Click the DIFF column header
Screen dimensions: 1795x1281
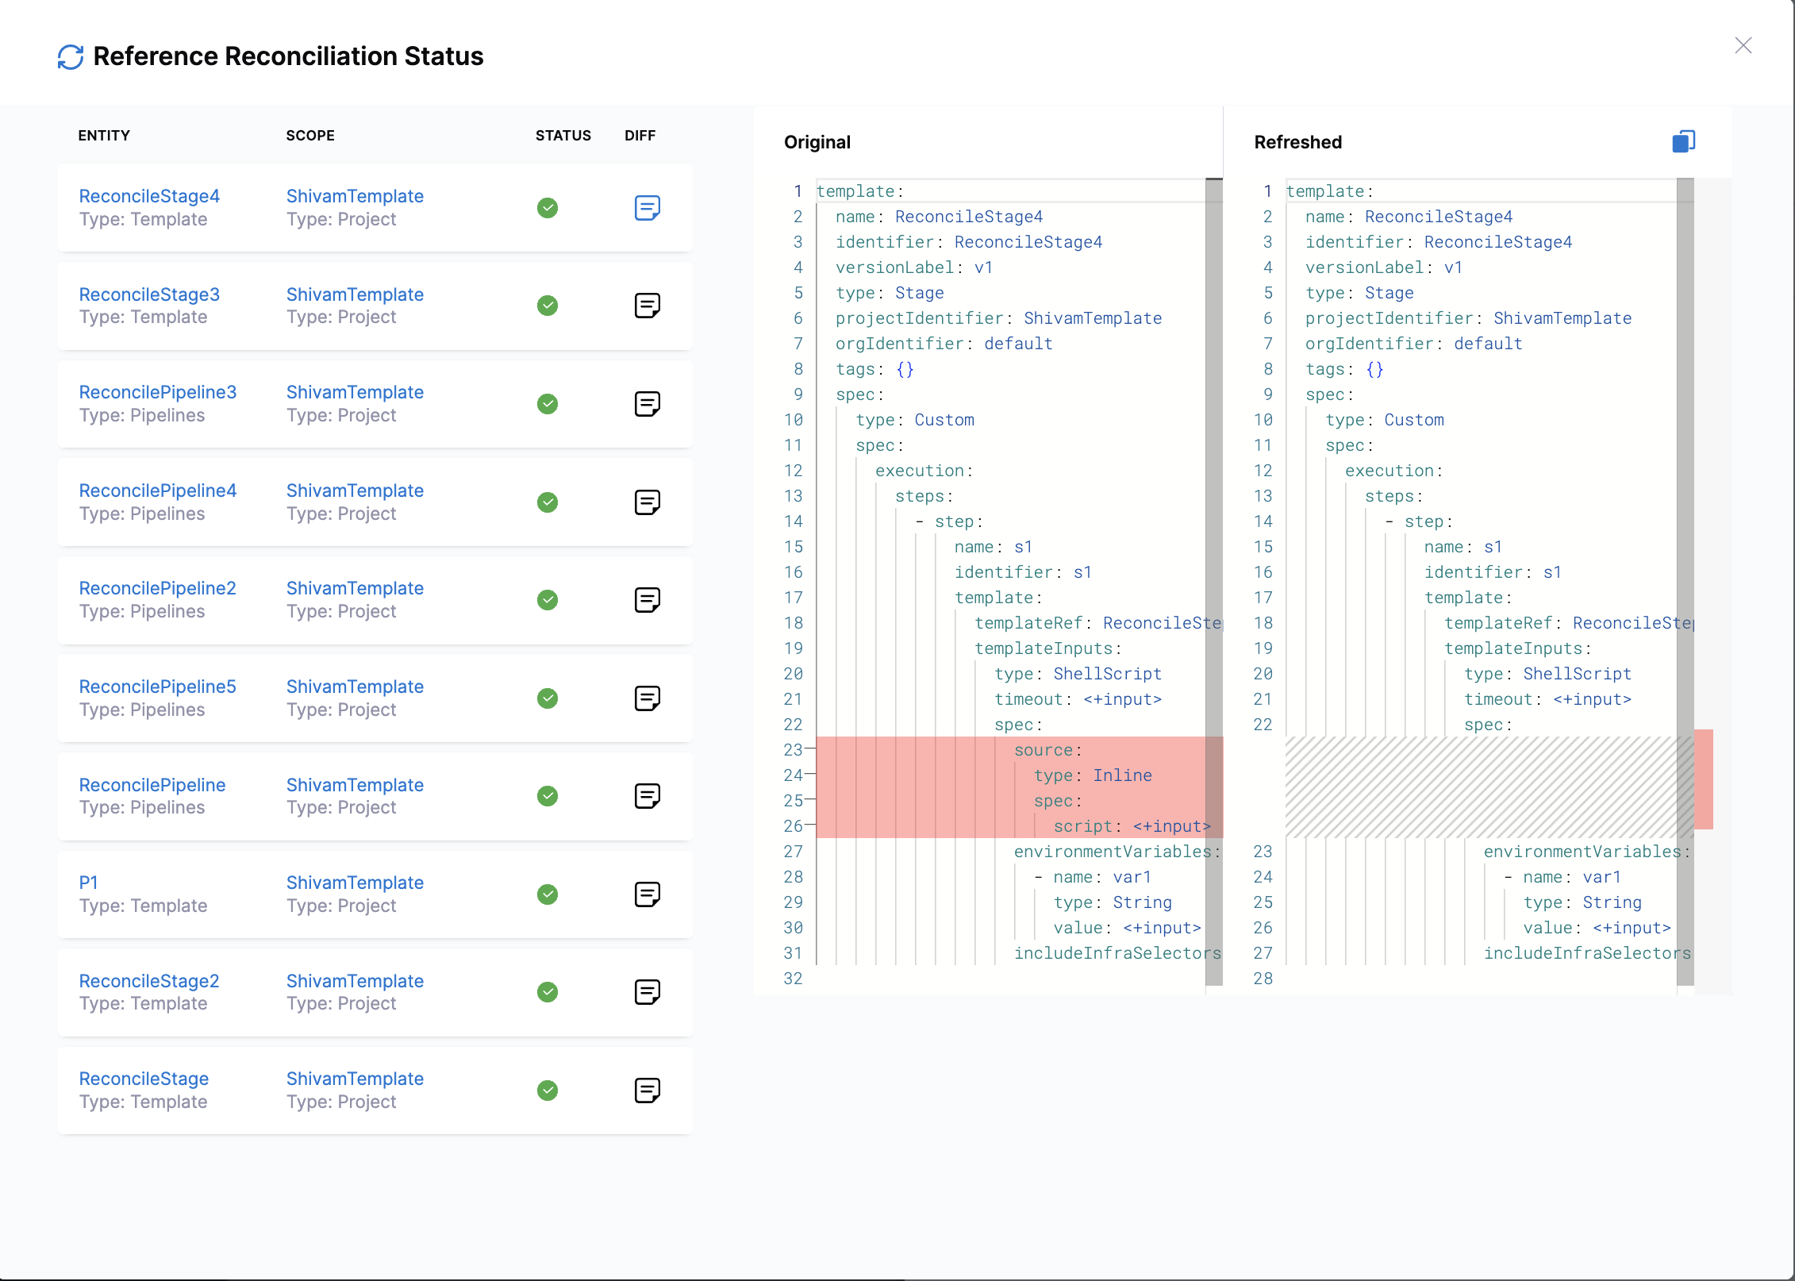[640, 136]
